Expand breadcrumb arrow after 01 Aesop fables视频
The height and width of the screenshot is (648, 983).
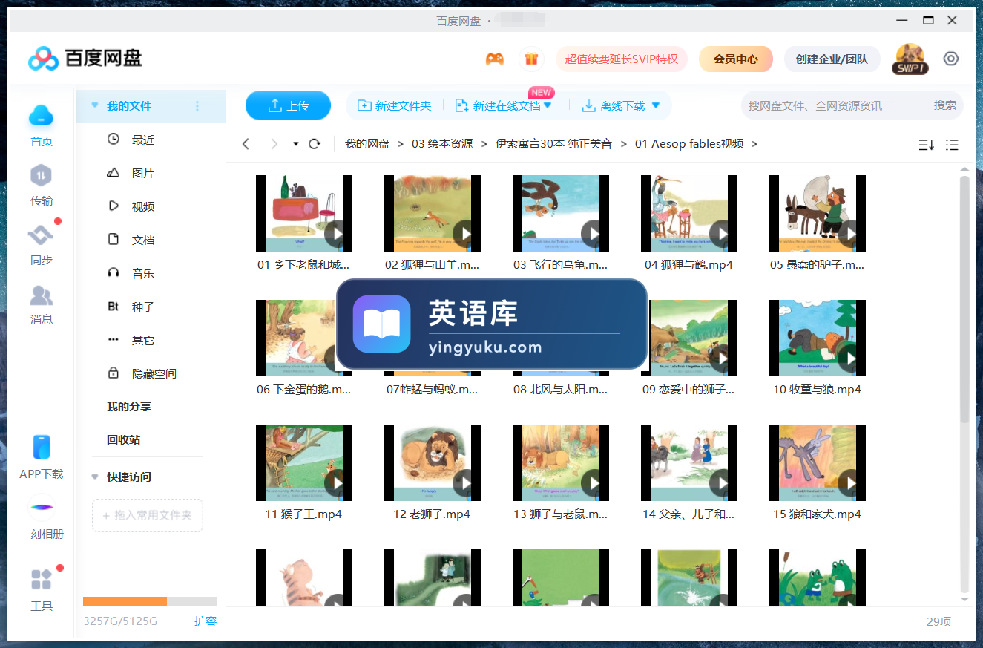[x=754, y=144]
